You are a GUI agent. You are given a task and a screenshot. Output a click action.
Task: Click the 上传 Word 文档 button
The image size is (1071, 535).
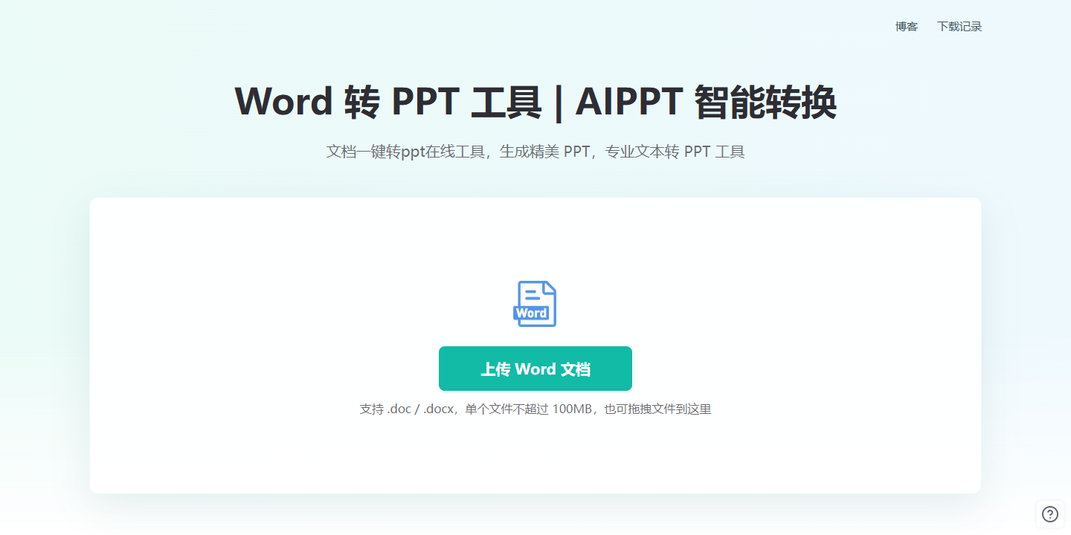pos(535,369)
